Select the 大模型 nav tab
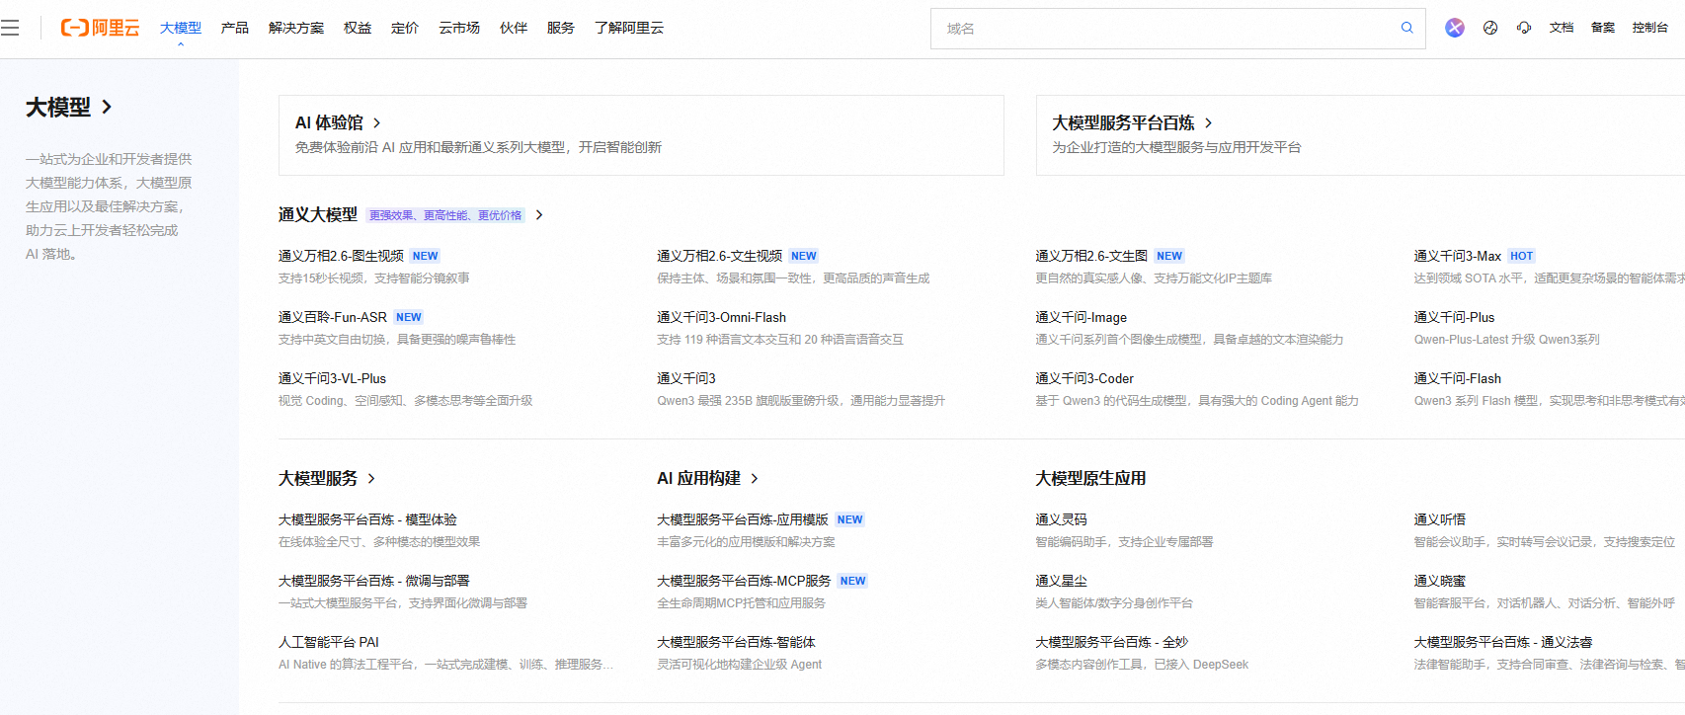1685x715 pixels. click(181, 28)
